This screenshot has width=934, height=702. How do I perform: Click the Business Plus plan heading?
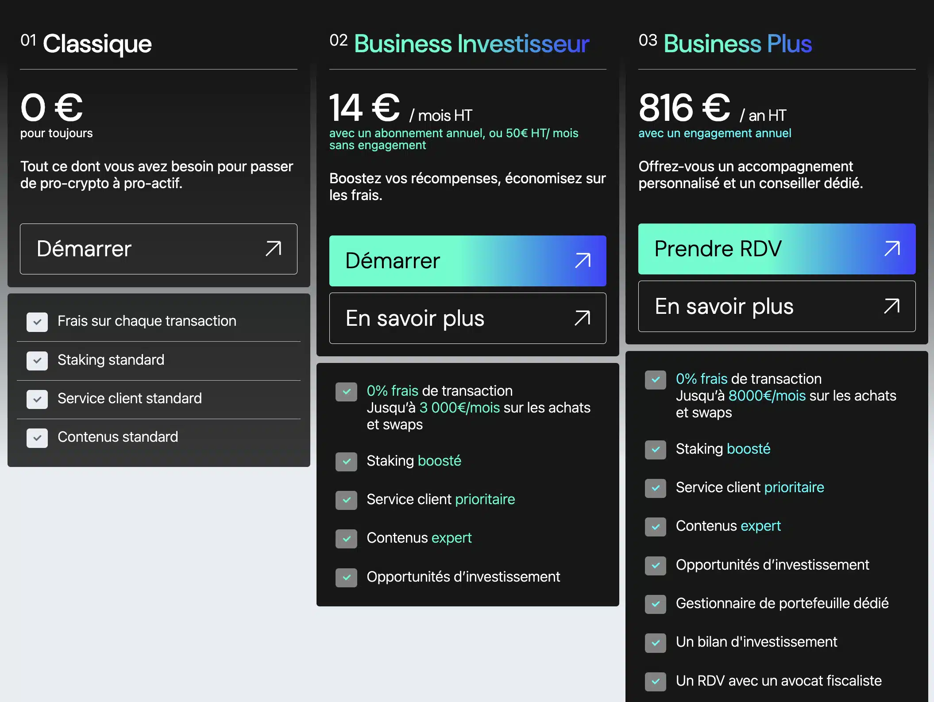737,44
